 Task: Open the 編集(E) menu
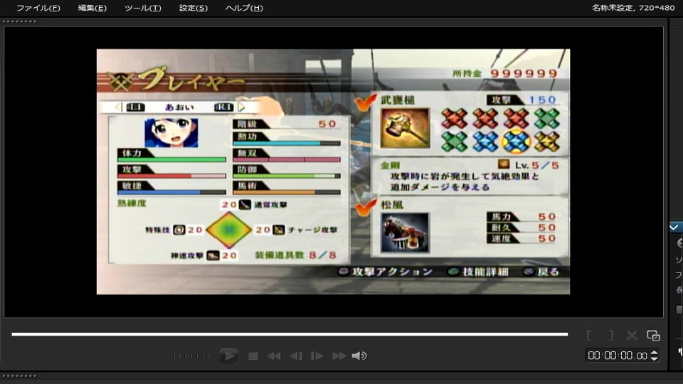point(92,8)
